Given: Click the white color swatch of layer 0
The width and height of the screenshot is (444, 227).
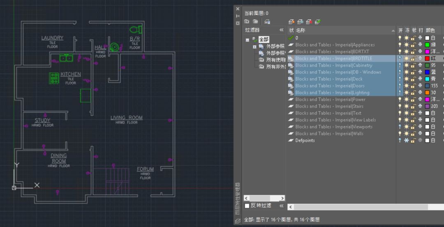Looking at the screenshot, I should 427,38.
